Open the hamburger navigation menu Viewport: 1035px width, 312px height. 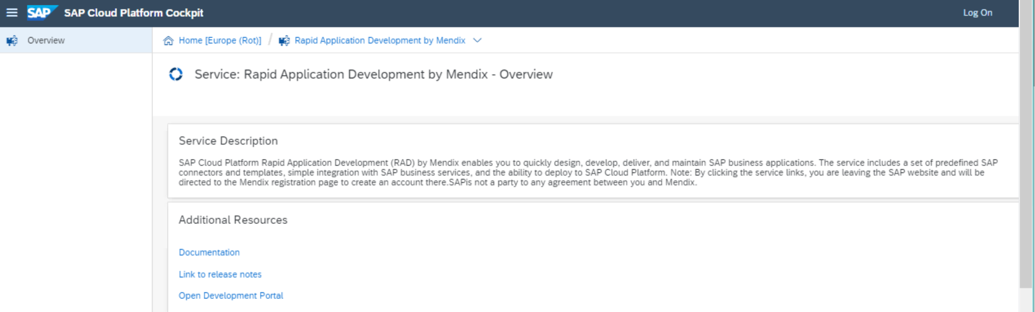pos(11,13)
